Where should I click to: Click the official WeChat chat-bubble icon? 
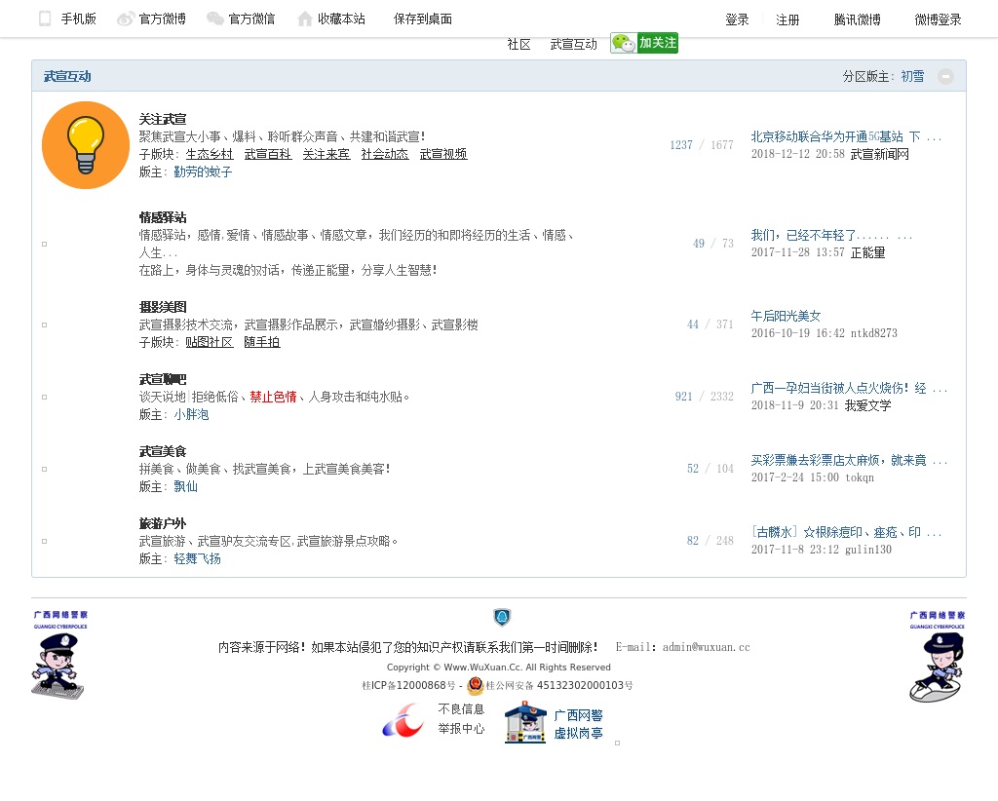[x=215, y=19]
